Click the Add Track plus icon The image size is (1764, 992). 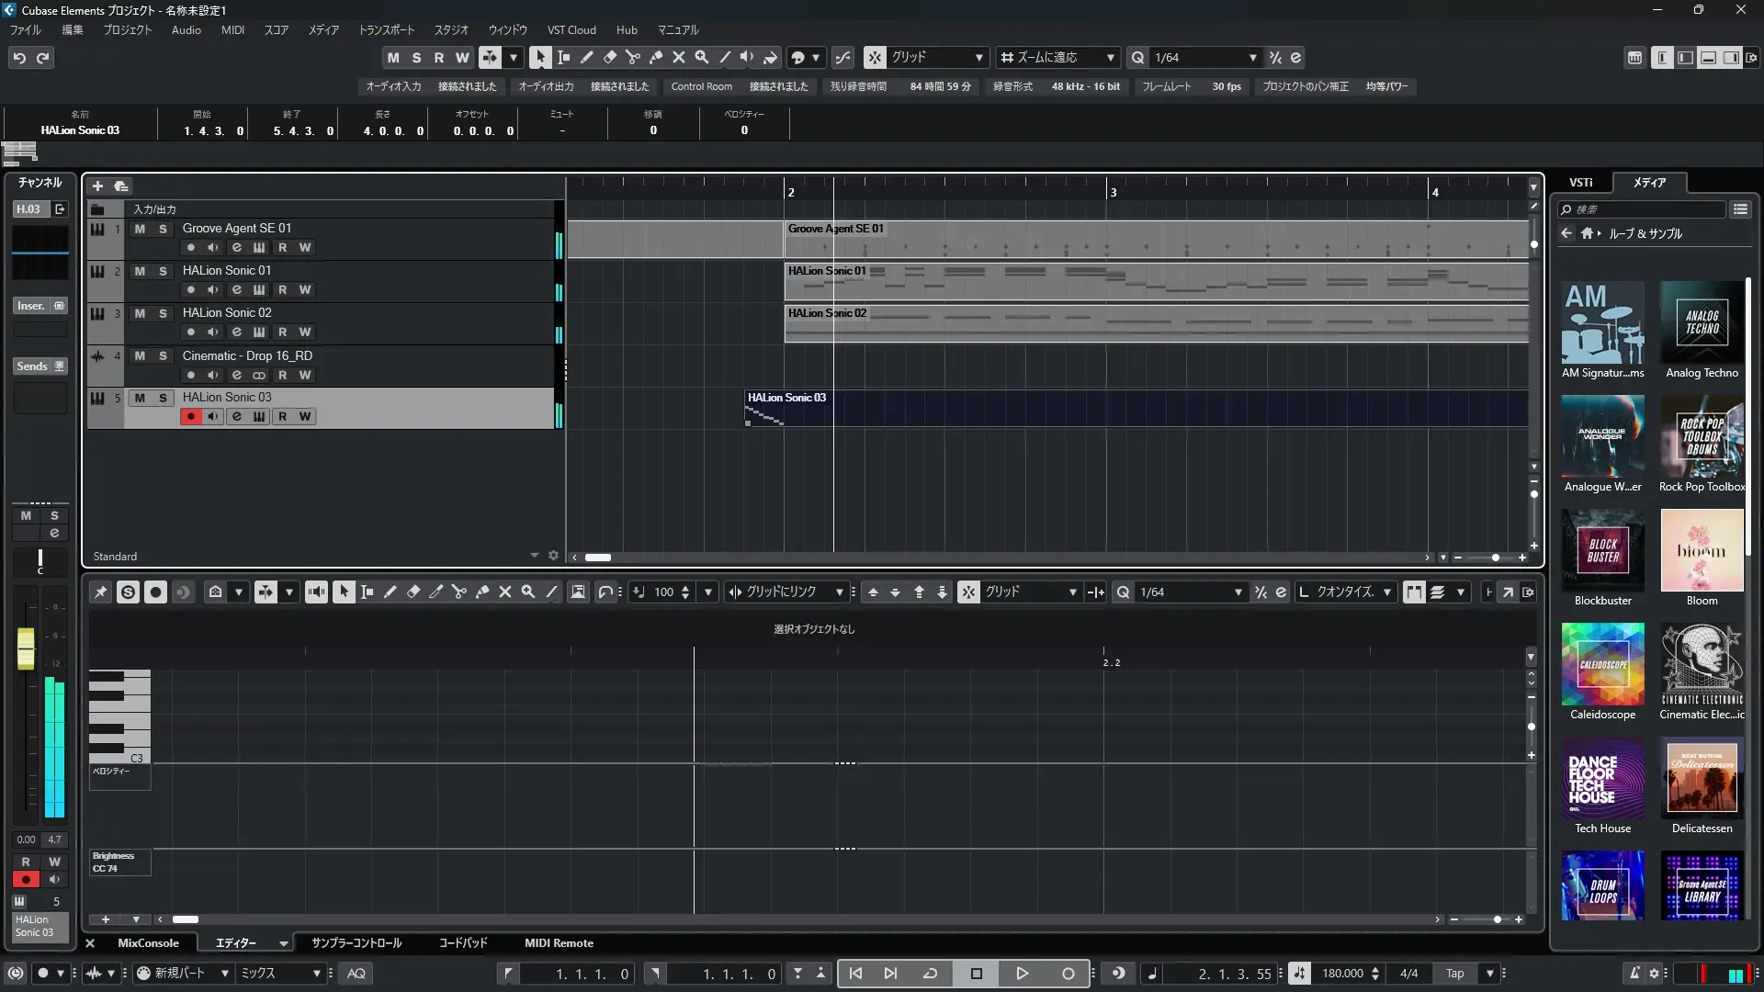97,186
